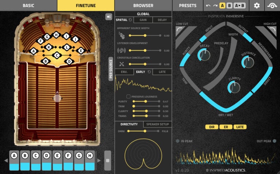Screen dimensions: 280x174
Task: Open the GAIN global tab
Action: tap(143, 20)
